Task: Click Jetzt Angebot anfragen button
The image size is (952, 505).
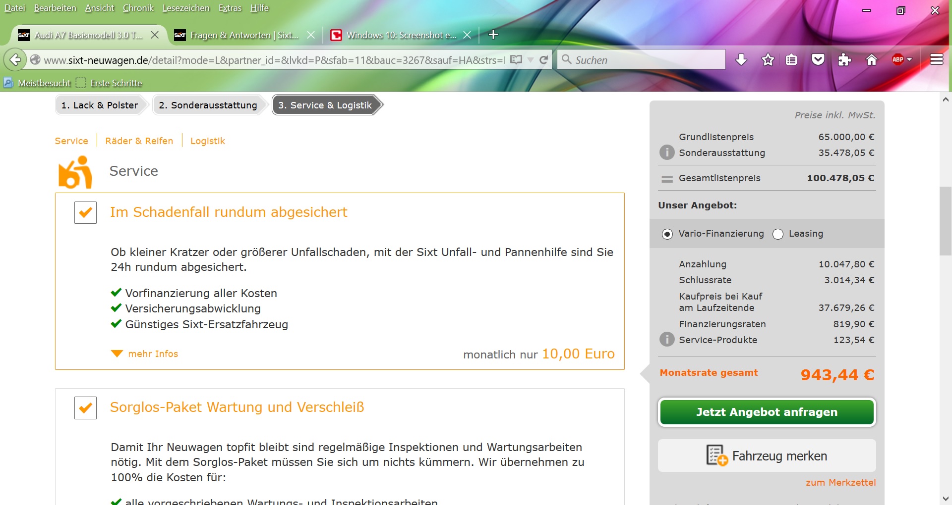Action: coord(767,412)
